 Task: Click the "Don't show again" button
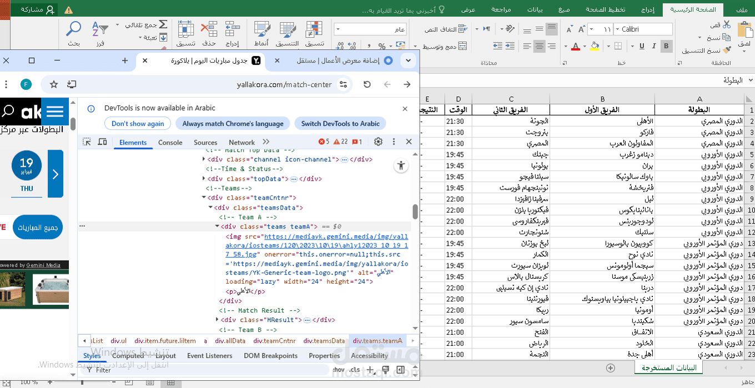138,124
